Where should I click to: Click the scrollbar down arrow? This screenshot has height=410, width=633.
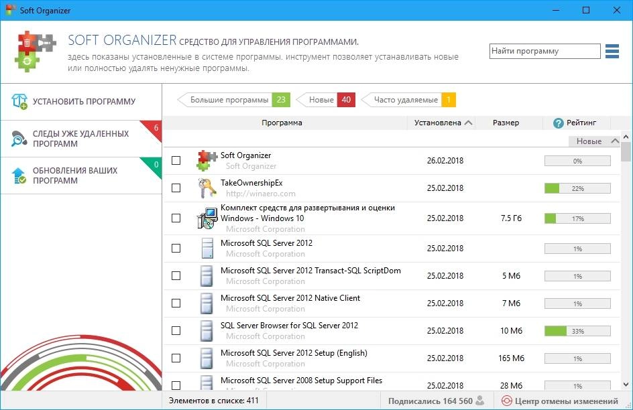[x=626, y=385]
